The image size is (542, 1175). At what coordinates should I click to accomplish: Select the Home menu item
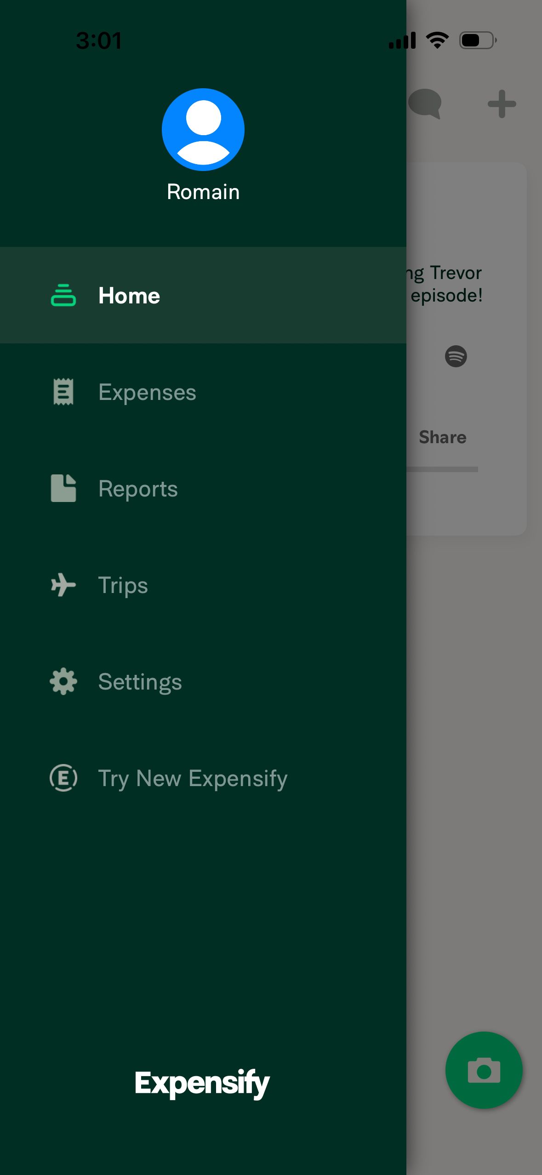click(x=203, y=295)
